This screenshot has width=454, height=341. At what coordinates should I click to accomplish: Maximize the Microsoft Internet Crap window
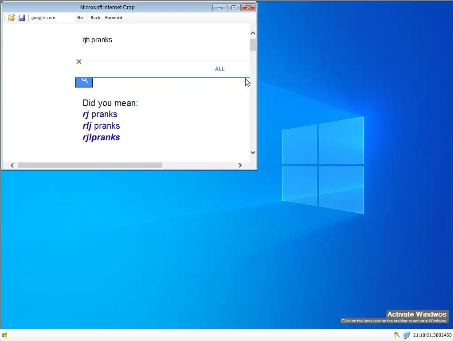(234, 8)
